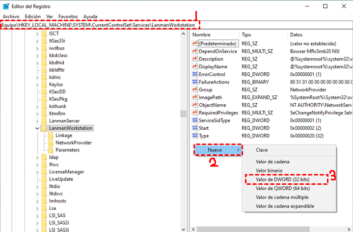Click the FailureActions binary value icon
Screen dimensions: 353x232
(x=194, y=82)
